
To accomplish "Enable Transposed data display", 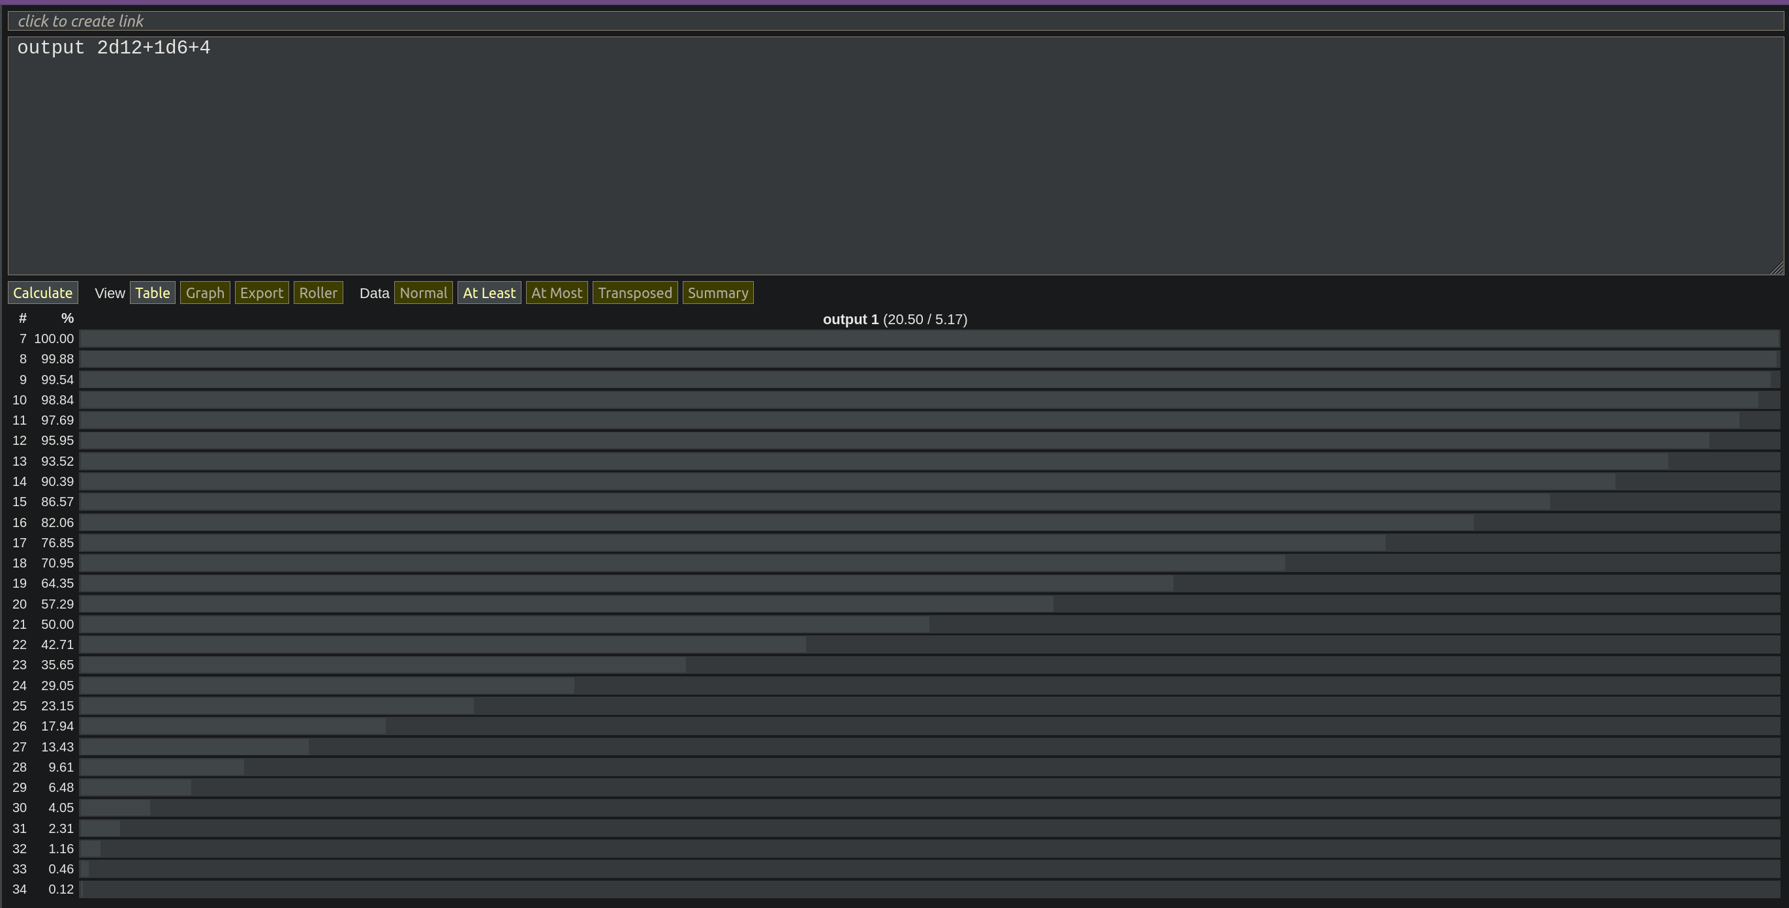I will (x=635, y=293).
